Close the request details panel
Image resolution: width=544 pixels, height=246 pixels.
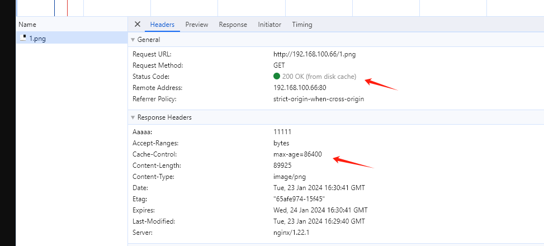tap(138, 25)
